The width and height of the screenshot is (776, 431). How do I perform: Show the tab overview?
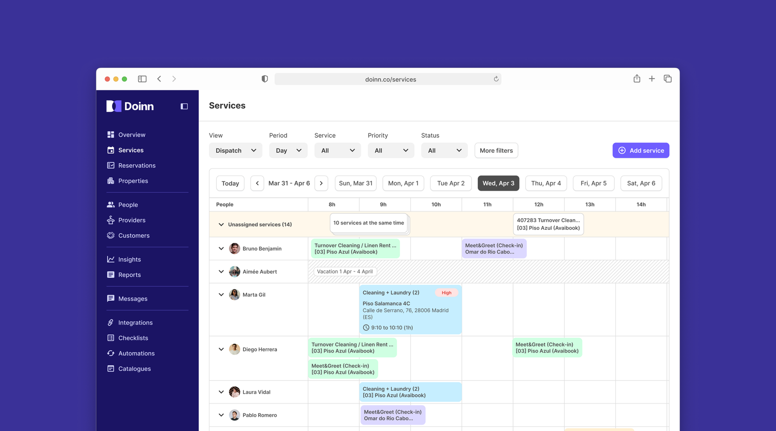(x=667, y=79)
